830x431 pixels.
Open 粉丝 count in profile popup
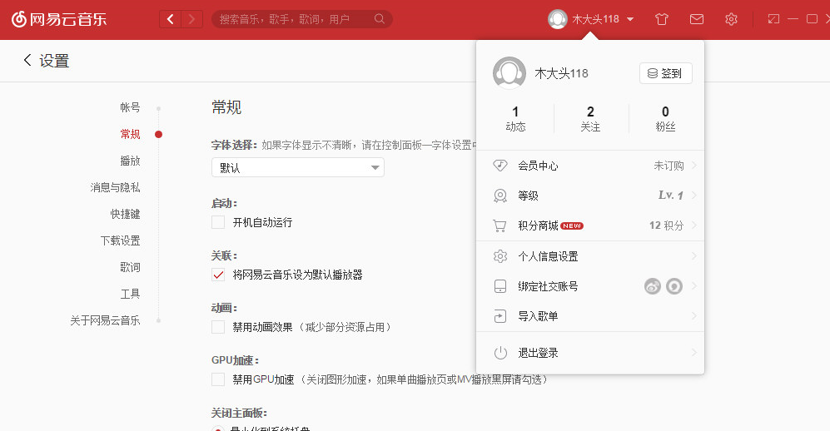[x=665, y=118]
